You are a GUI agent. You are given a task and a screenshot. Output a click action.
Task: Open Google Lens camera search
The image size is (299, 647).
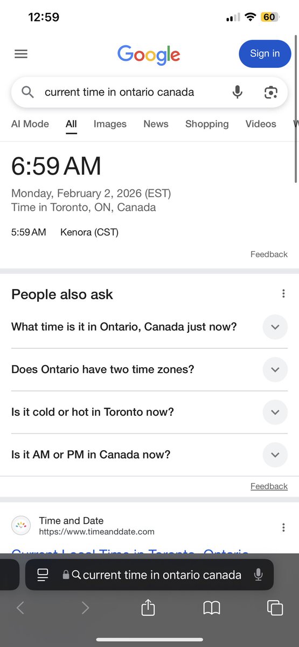tap(270, 92)
